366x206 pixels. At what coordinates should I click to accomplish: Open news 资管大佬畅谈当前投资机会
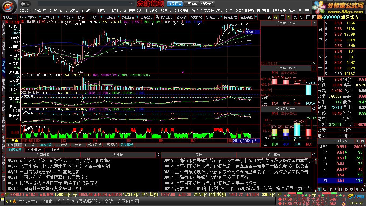click(65, 160)
